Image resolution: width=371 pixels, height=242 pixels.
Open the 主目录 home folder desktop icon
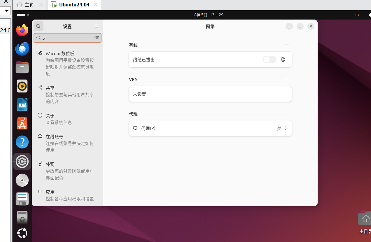[365, 222]
